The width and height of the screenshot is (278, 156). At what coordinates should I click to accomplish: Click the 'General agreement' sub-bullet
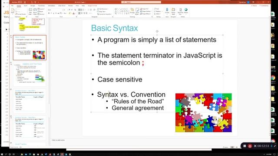tap(138, 108)
